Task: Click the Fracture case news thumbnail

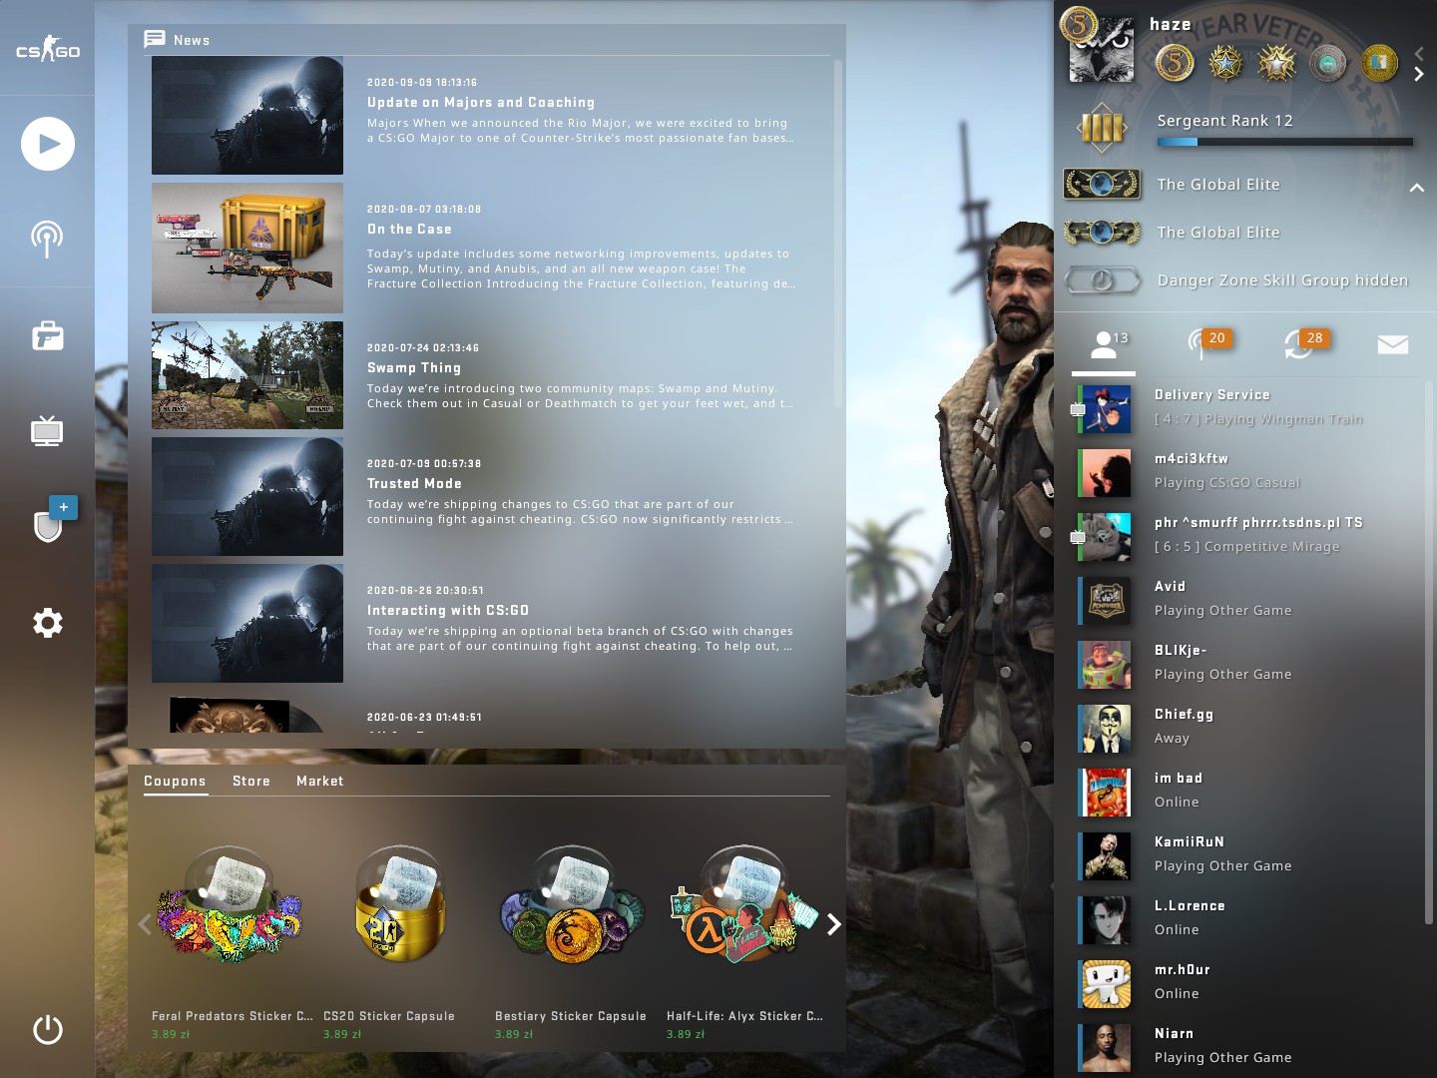Action: [247, 248]
